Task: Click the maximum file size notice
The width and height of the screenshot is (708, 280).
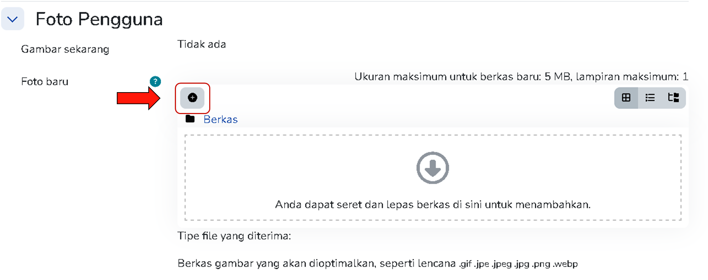Action: (521, 77)
